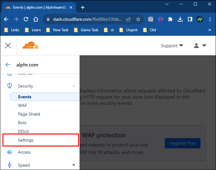Click the Access sidebar icon
This screenshot has height=170, width=216.
click(10, 152)
